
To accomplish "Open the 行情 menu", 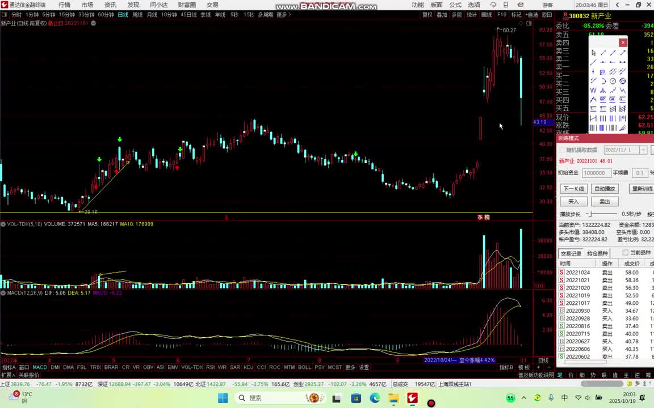I will [x=65, y=5].
